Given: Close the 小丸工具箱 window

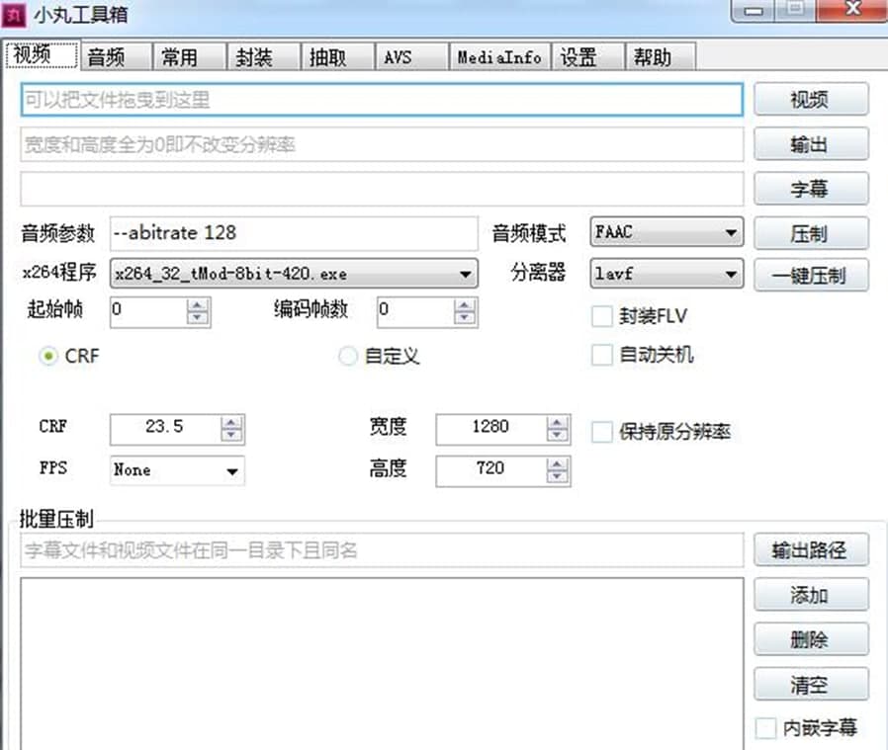Looking at the screenshot, I should click(x=852, y=10).
